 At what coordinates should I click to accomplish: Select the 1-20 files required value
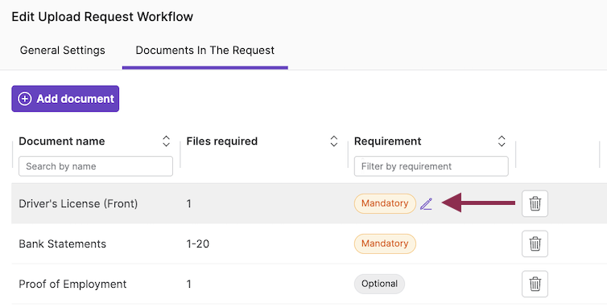point(198,244)
